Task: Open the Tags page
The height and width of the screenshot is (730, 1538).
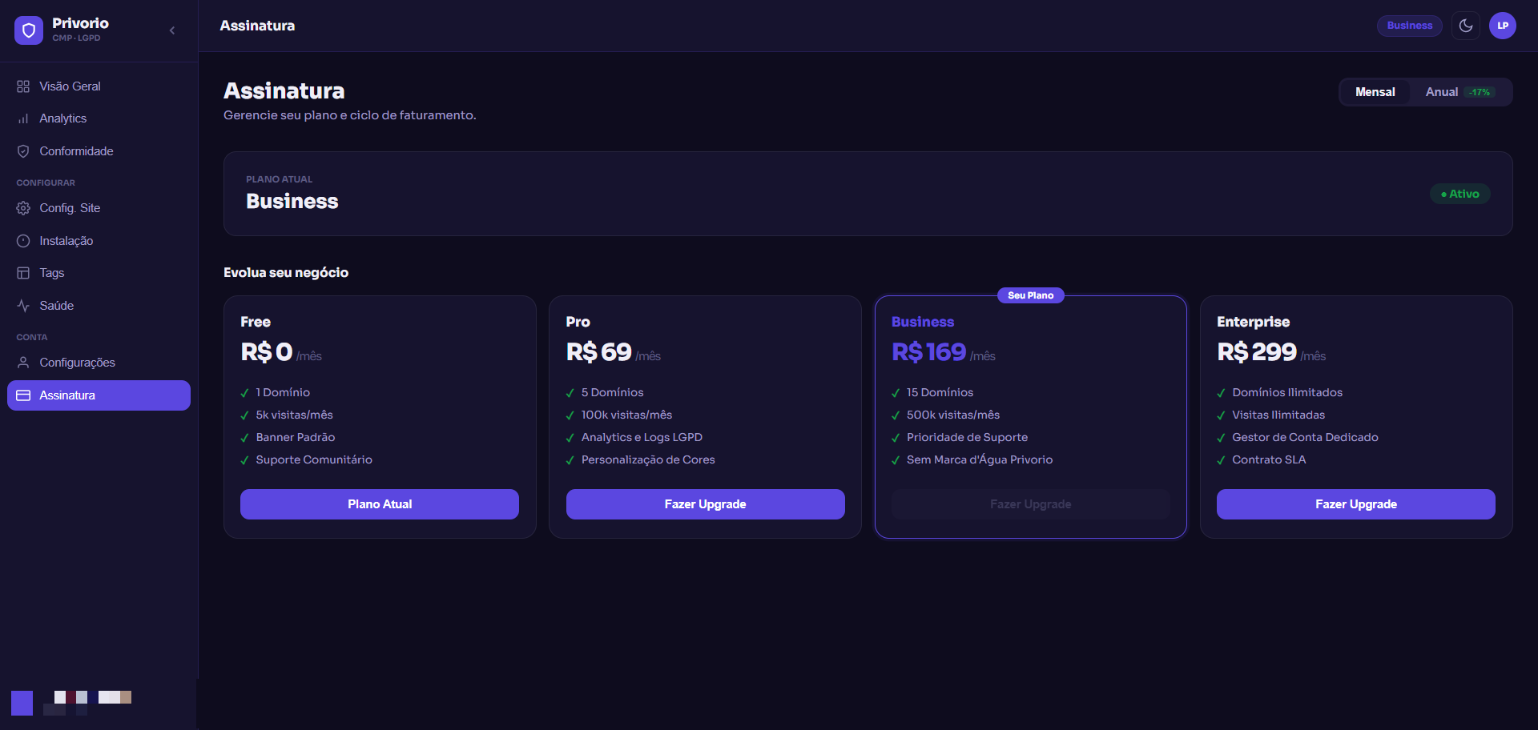Action: (x=99, y=273)
